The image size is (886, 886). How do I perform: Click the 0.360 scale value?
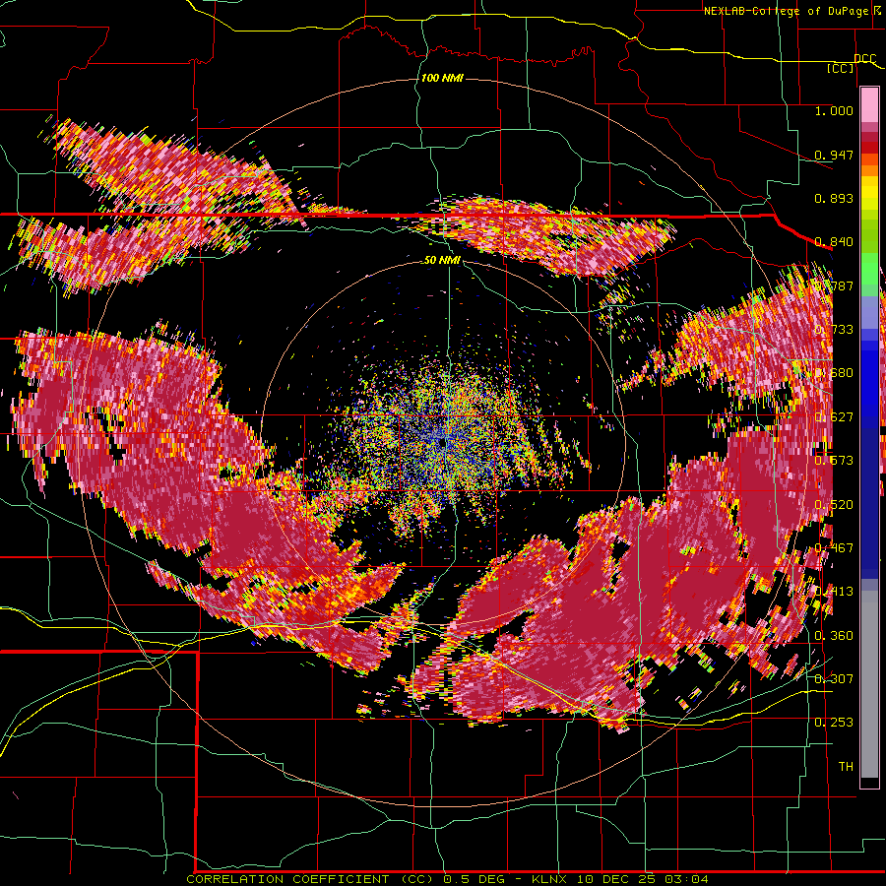(834, 635)
